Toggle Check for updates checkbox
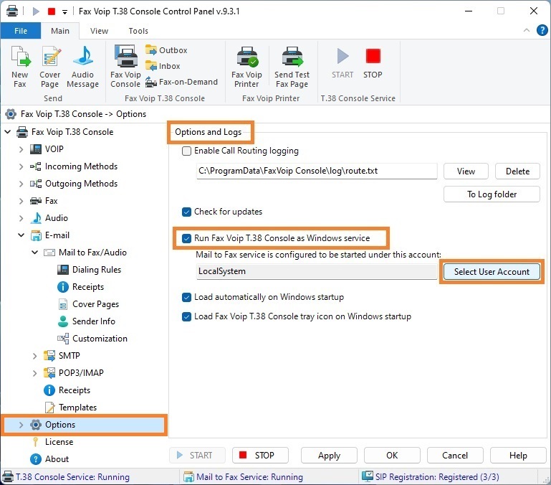The image size is (551, 485). coord(186,212)
